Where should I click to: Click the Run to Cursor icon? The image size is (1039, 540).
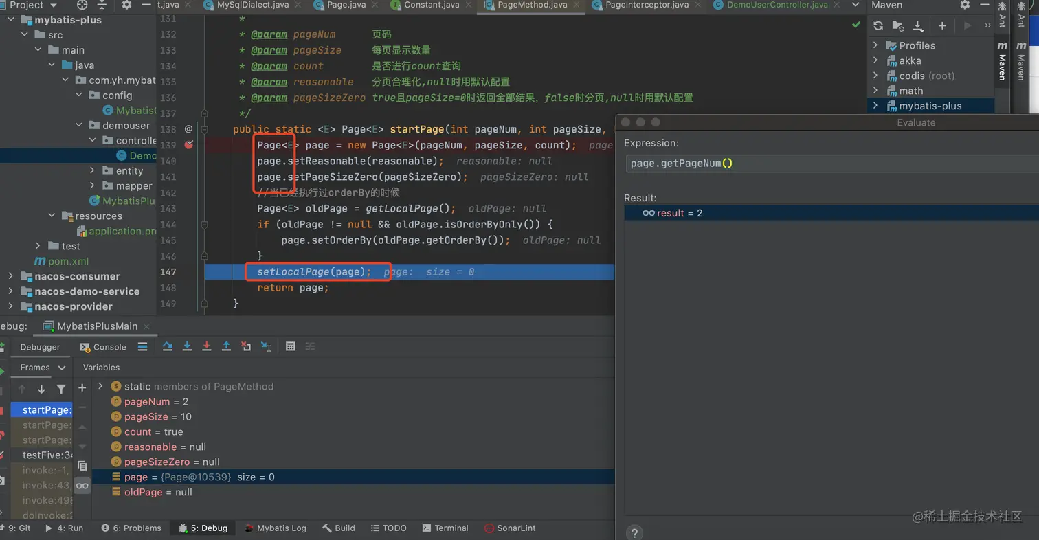tap(266, 346)
